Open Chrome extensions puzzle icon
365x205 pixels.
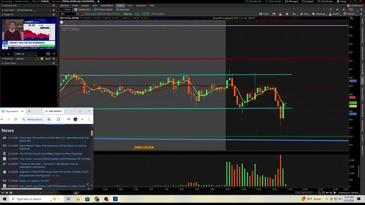(x=58, y=119)
